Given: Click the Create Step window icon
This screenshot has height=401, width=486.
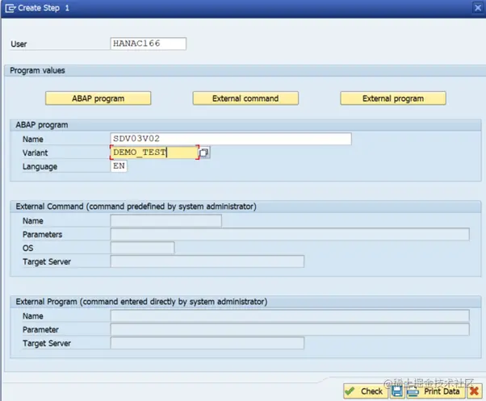Looking at the screenshot, I should (x=10, y=8).
